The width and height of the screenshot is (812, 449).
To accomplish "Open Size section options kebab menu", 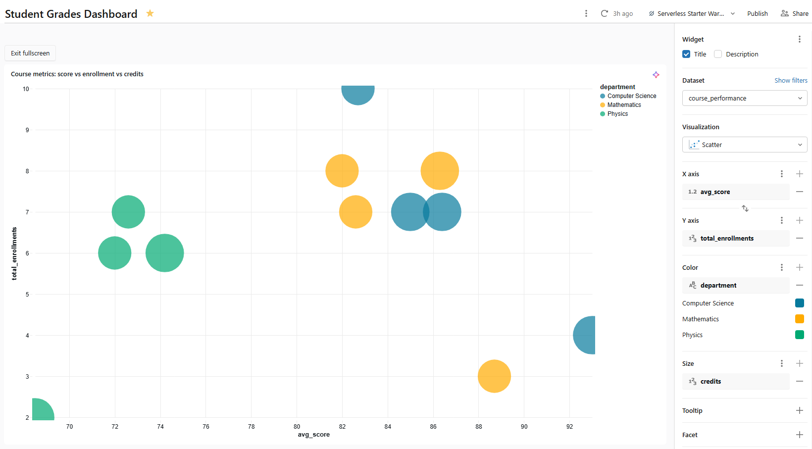I will 782,363.
